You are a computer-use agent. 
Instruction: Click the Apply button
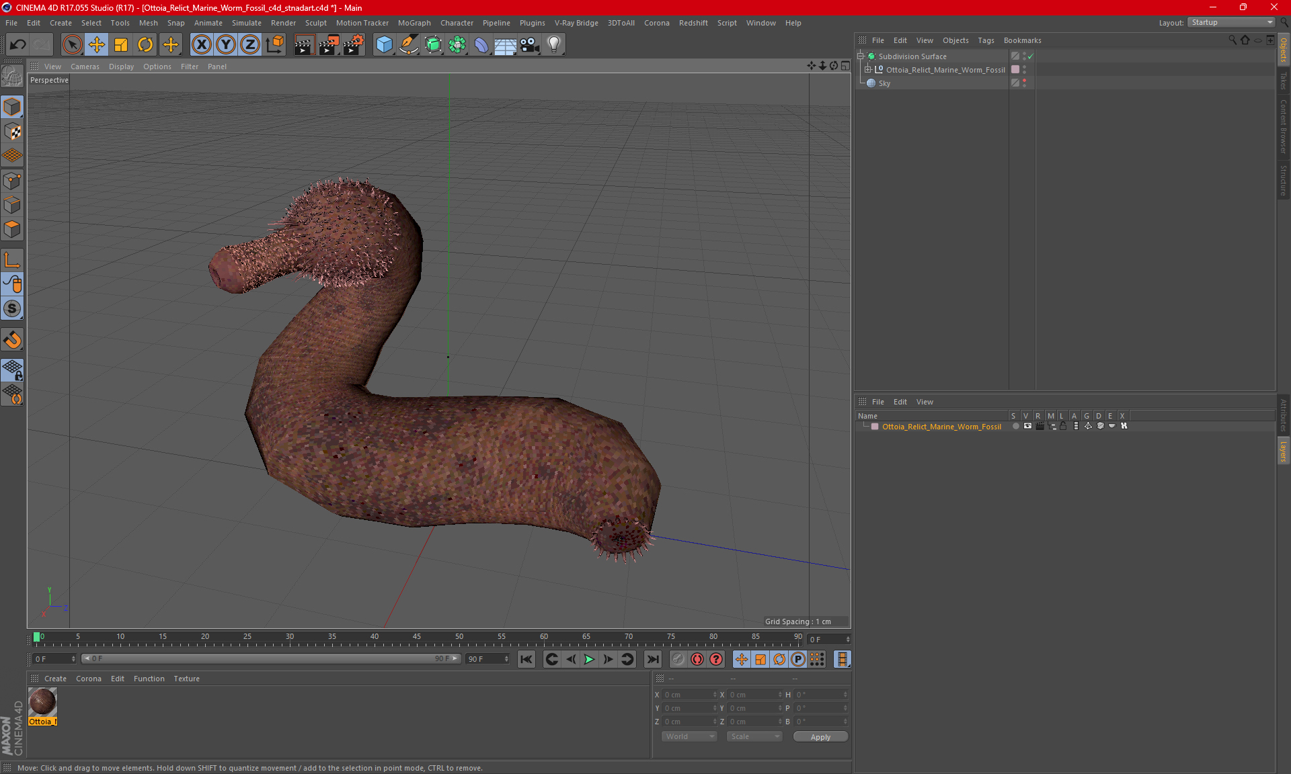point(820,737)
